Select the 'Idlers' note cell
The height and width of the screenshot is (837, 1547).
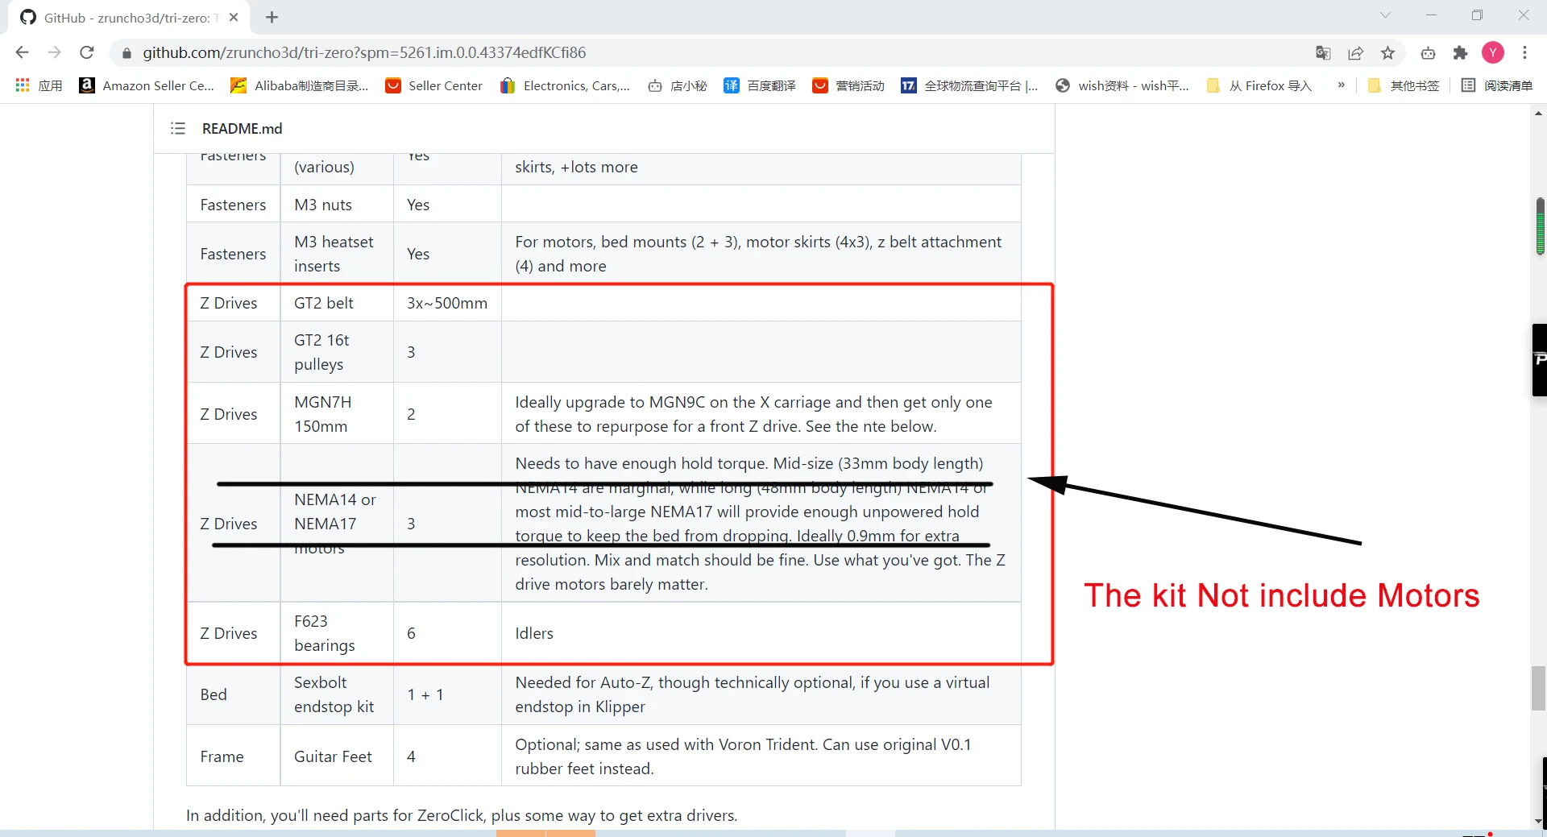point(761,633)
